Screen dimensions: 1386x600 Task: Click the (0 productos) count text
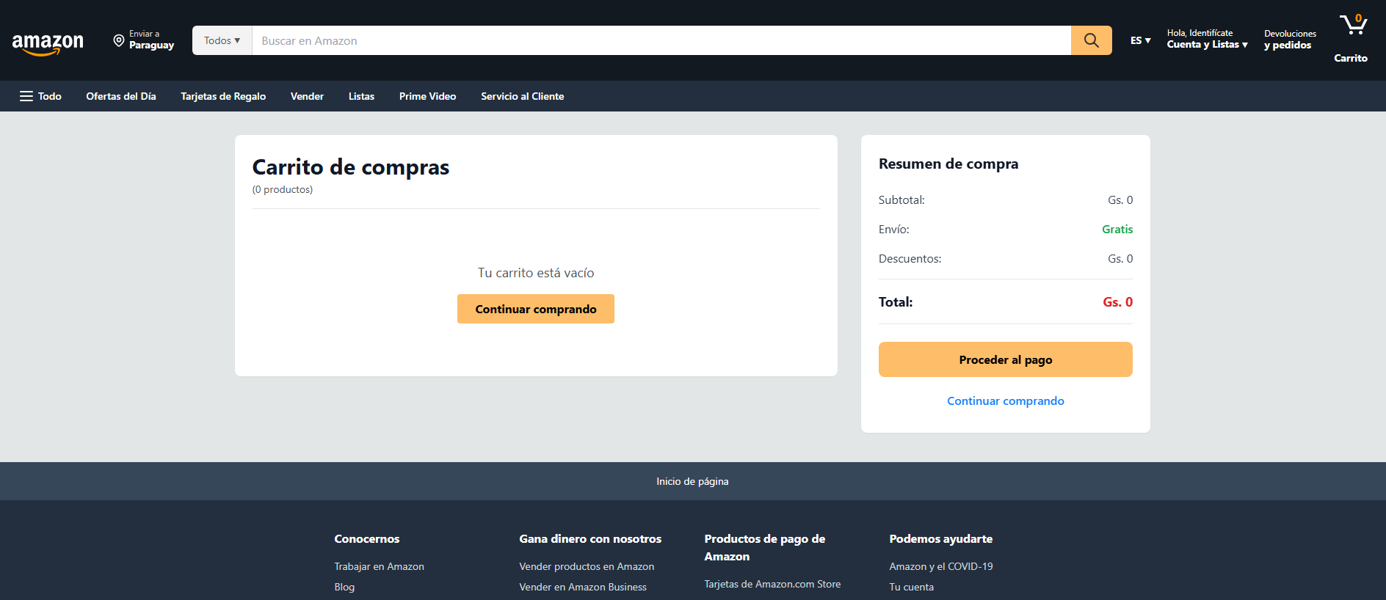coord(283,189)
